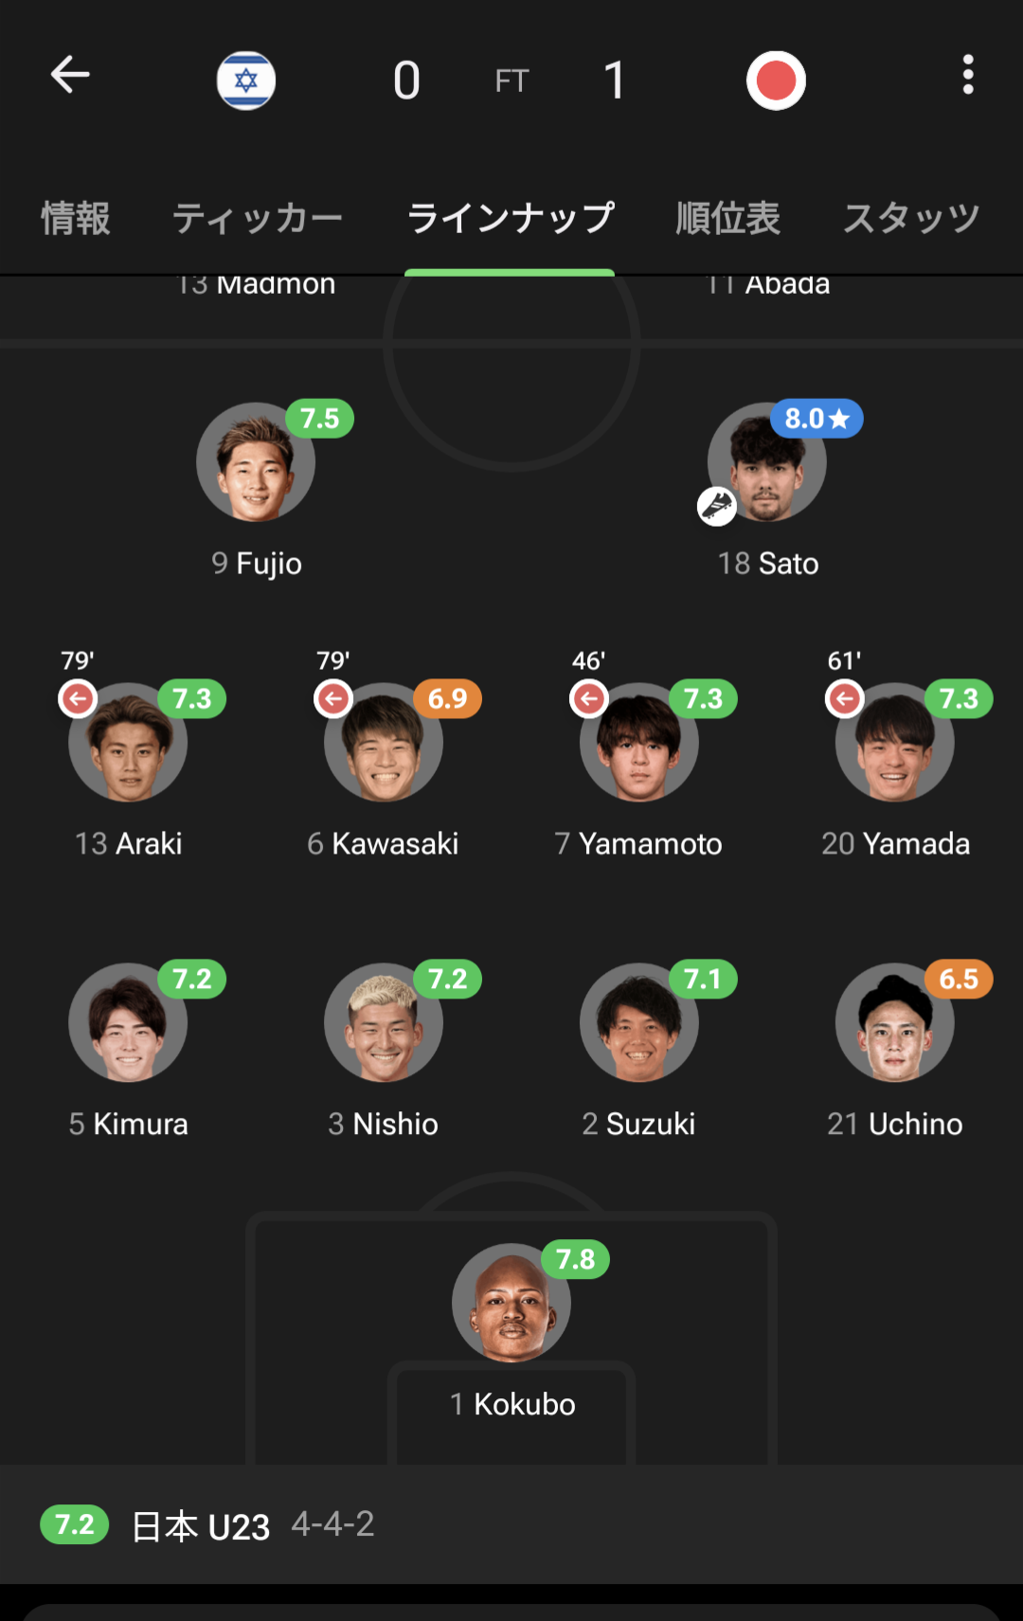Tap Sato's 8.0 star rating badge
This screenshot has width=1023, height=1621.
coord(817,419)
